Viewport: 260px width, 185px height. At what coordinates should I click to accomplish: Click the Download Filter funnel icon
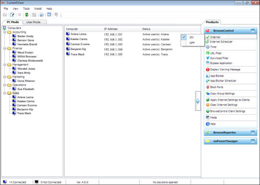(208, 58)
